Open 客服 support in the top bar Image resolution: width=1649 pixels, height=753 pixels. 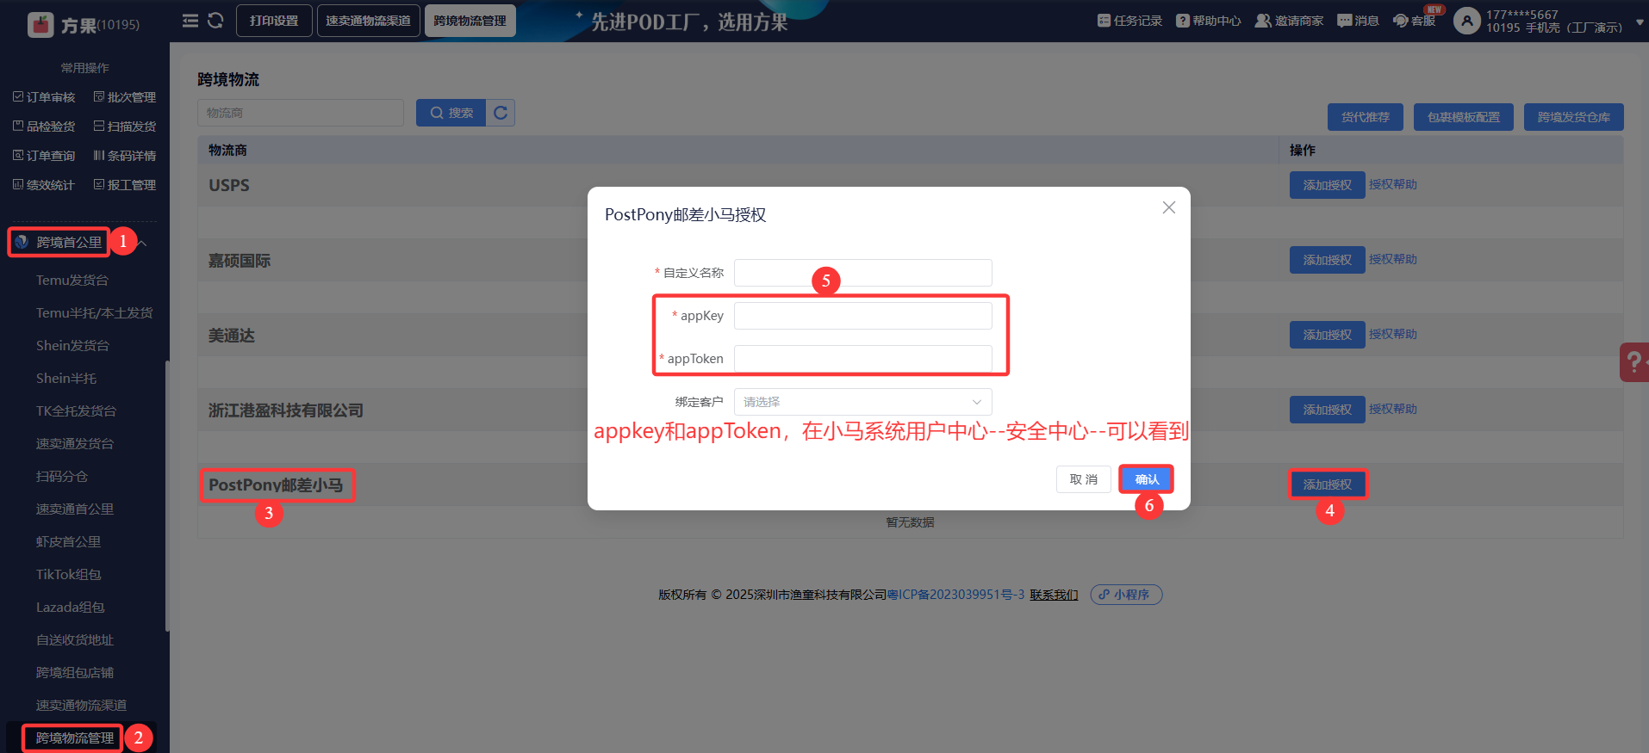(1415, 21)
